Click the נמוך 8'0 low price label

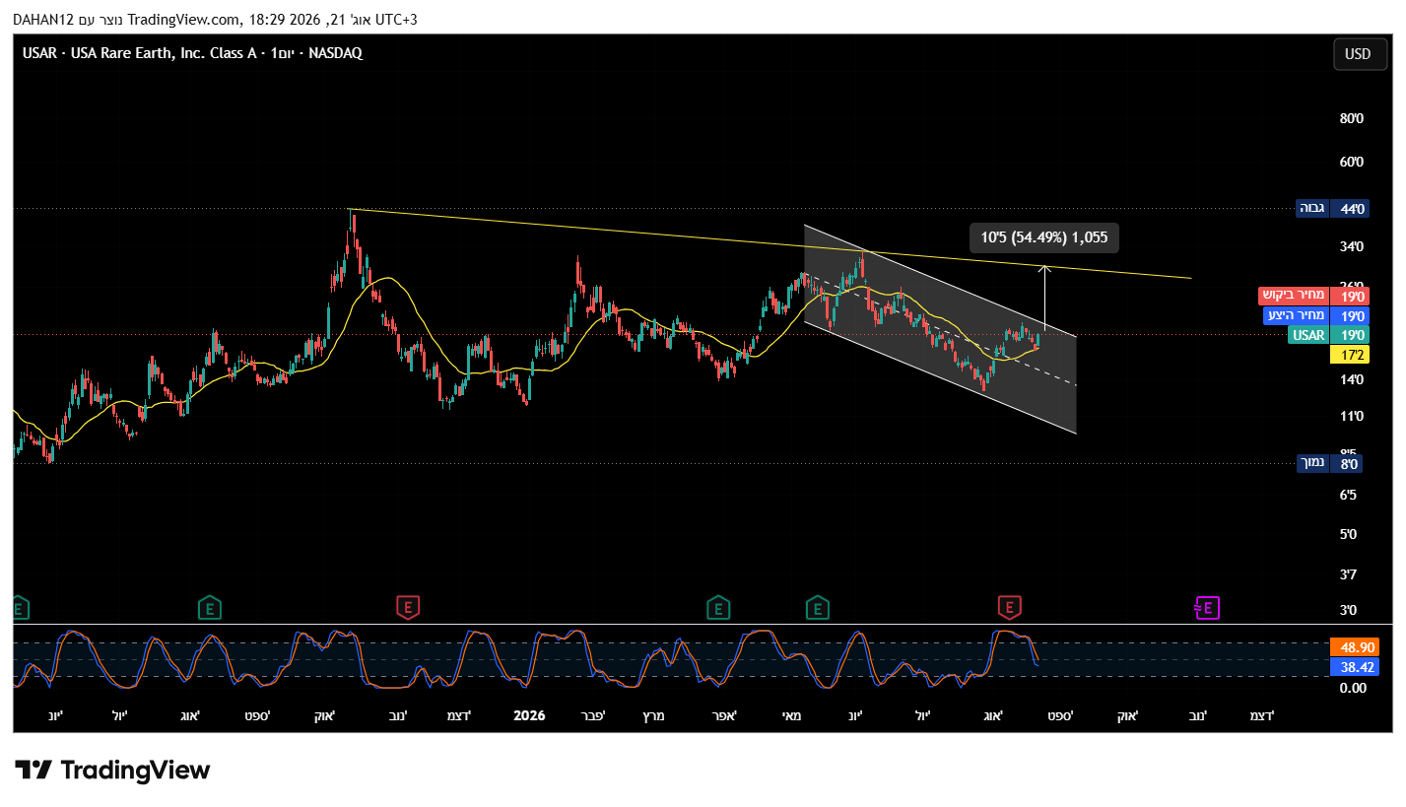[1331, 463]
